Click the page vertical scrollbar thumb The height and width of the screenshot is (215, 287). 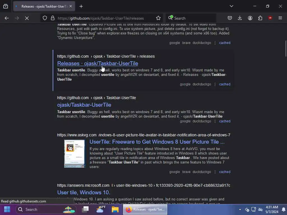tap(286, 49)
